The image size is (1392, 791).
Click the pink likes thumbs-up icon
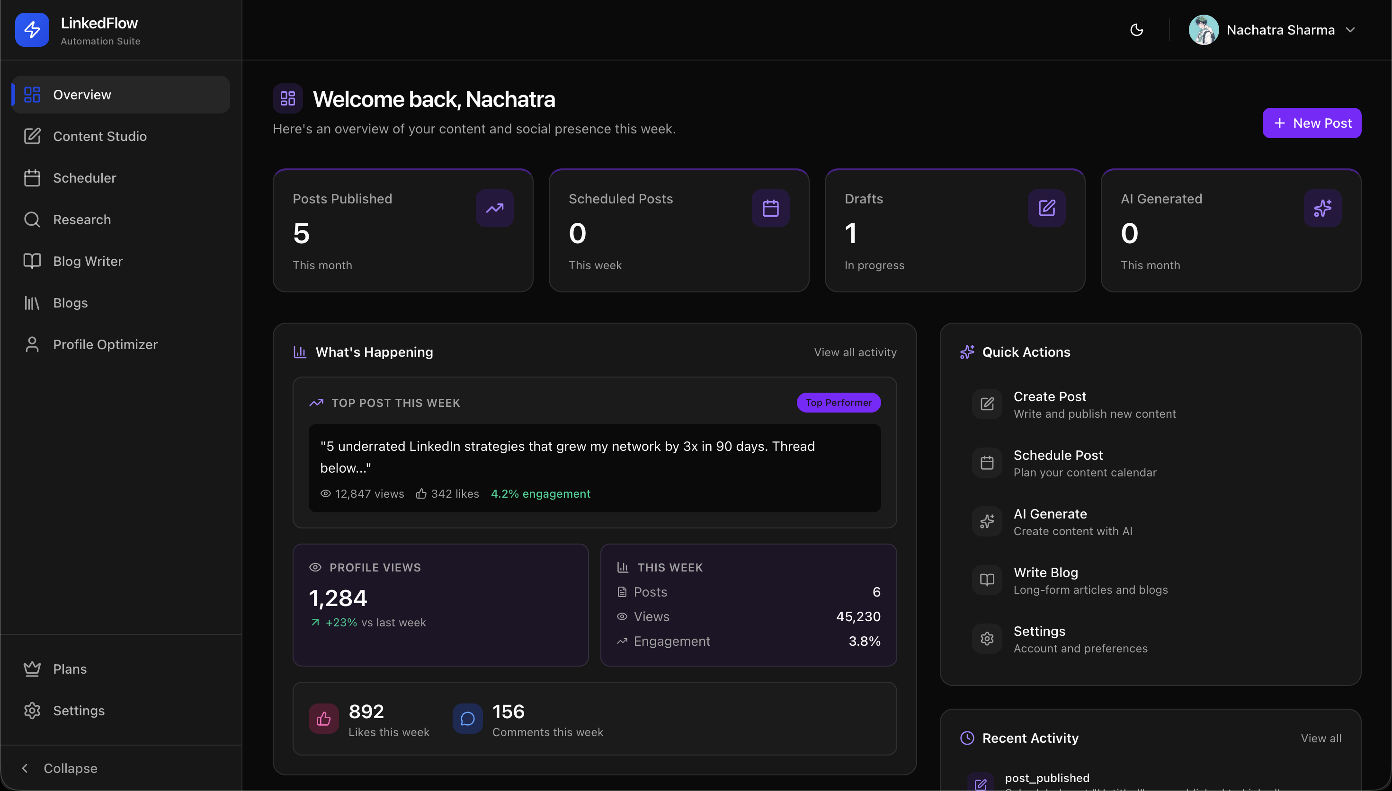pyautogui.click(x=323, y=719)
